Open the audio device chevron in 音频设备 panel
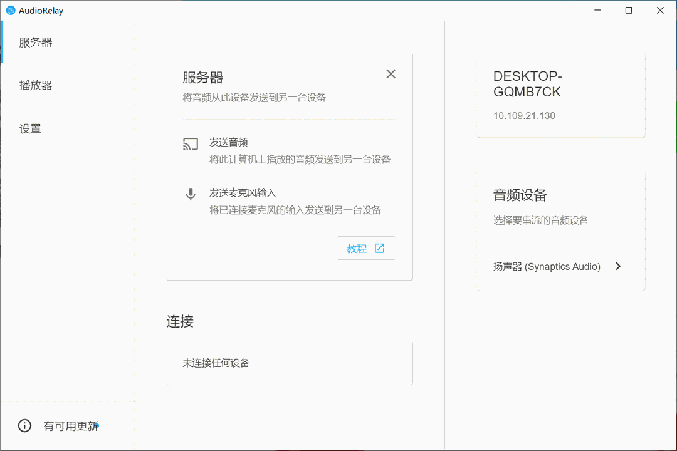Screen dimensions: 677x451 click(x=618, y=266)
